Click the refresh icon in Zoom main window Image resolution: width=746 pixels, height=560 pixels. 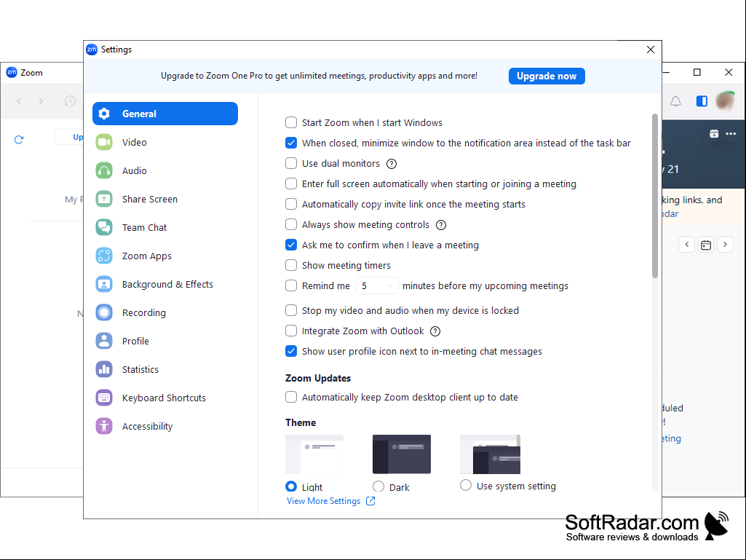click(x=19, y=140)
